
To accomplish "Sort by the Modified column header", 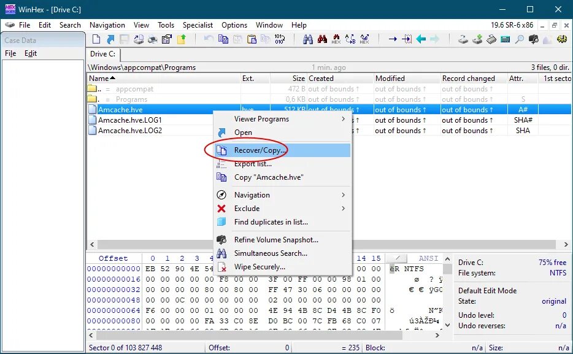I will (407, 78).
